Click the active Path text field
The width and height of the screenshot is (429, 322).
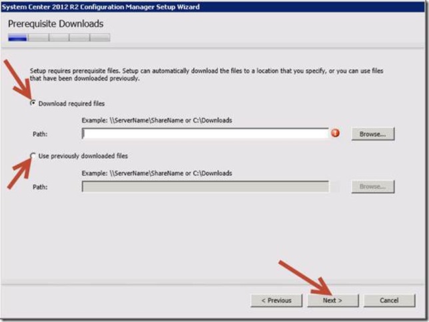click(205, 134)
